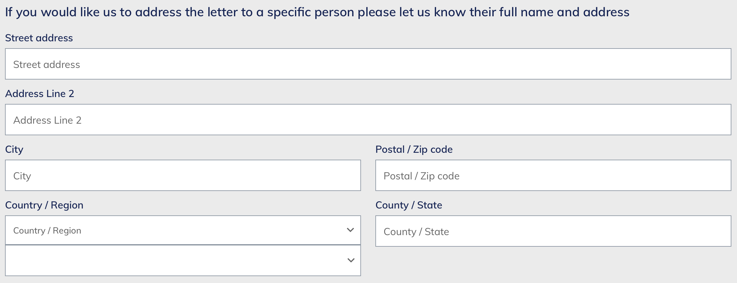Click the chevron arrow in the blank dropdown

coord(351,260)
